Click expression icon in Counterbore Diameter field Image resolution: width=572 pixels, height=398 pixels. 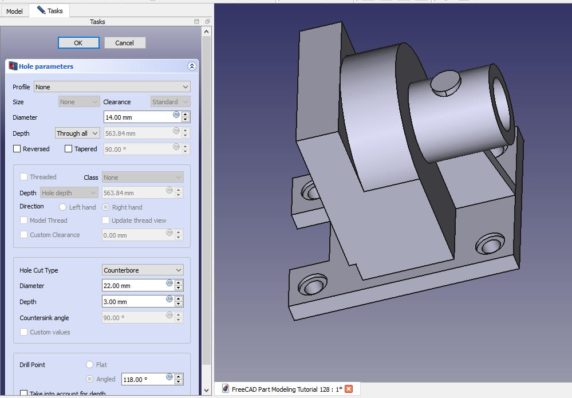(169, 283)
